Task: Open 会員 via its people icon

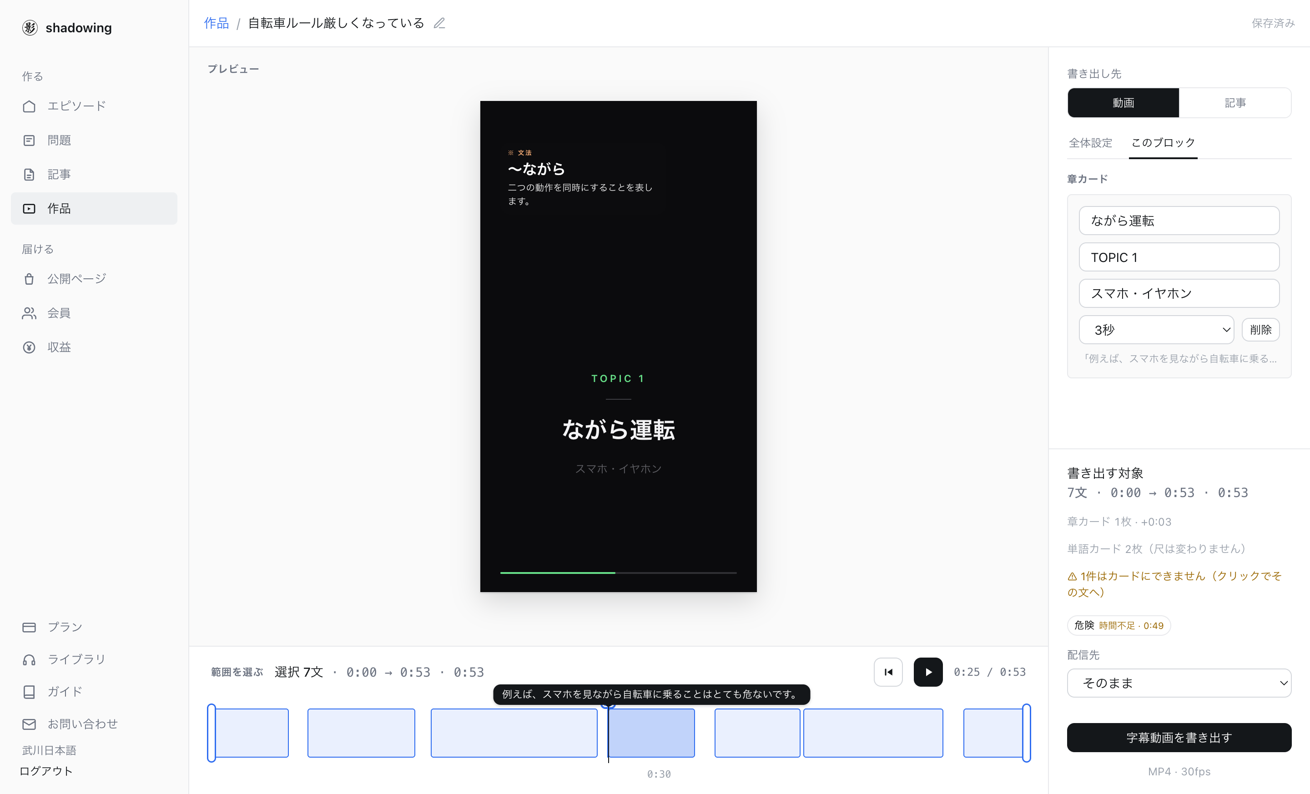Action: (29, 313)
